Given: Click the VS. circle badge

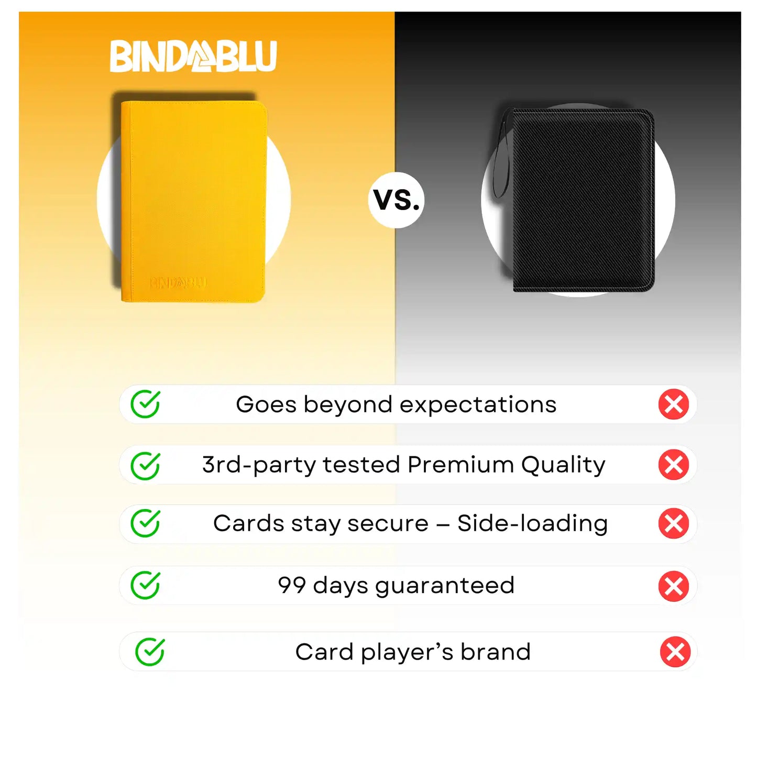Looking at the screenshot, I should [396, 200].
